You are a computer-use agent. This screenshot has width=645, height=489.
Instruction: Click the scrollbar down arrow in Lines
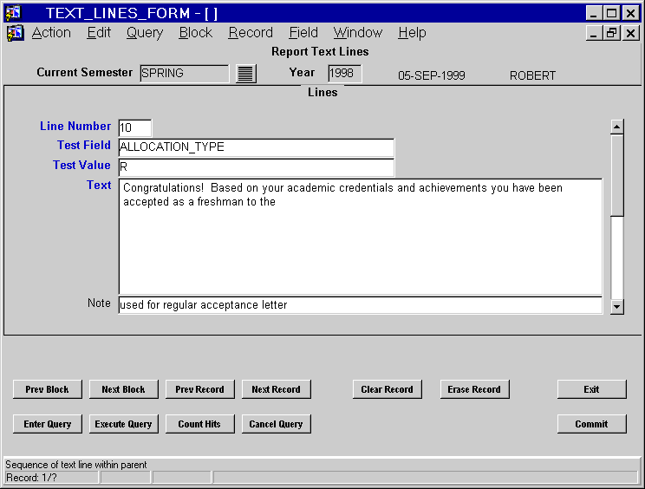coord(617,307)
